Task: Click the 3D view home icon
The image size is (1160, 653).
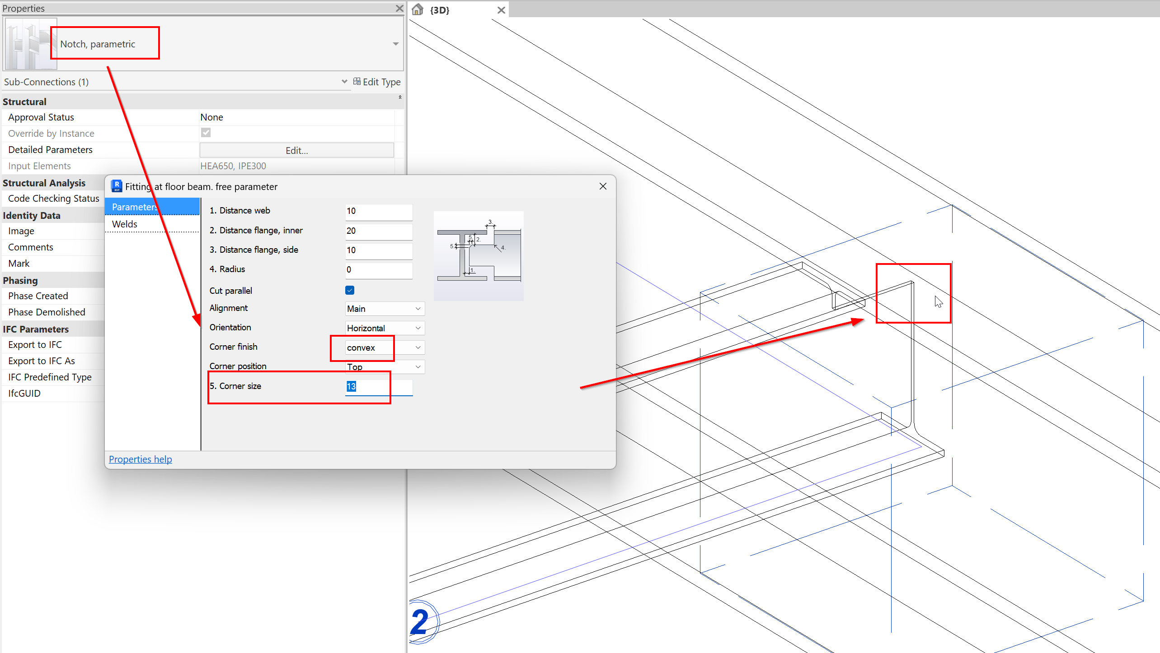Action: (x=418, y=9)
